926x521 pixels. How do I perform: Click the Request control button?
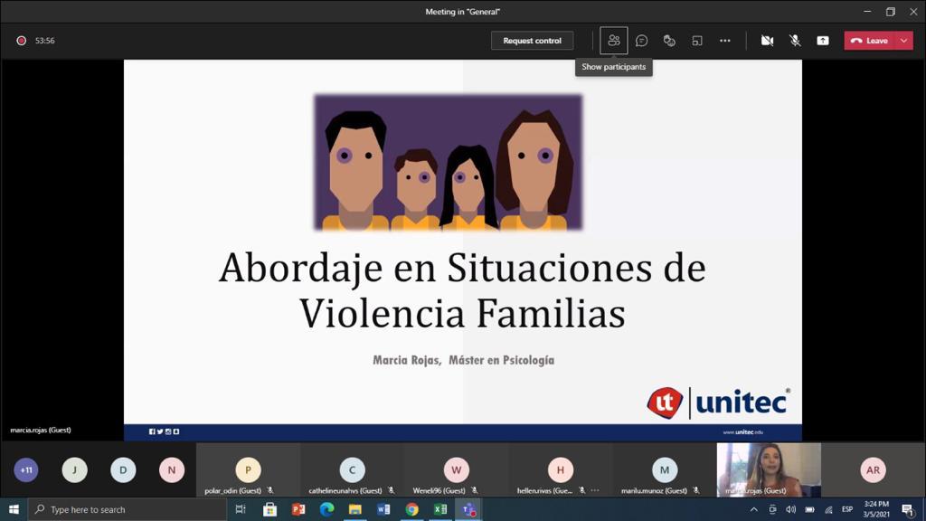pos(532,41)
